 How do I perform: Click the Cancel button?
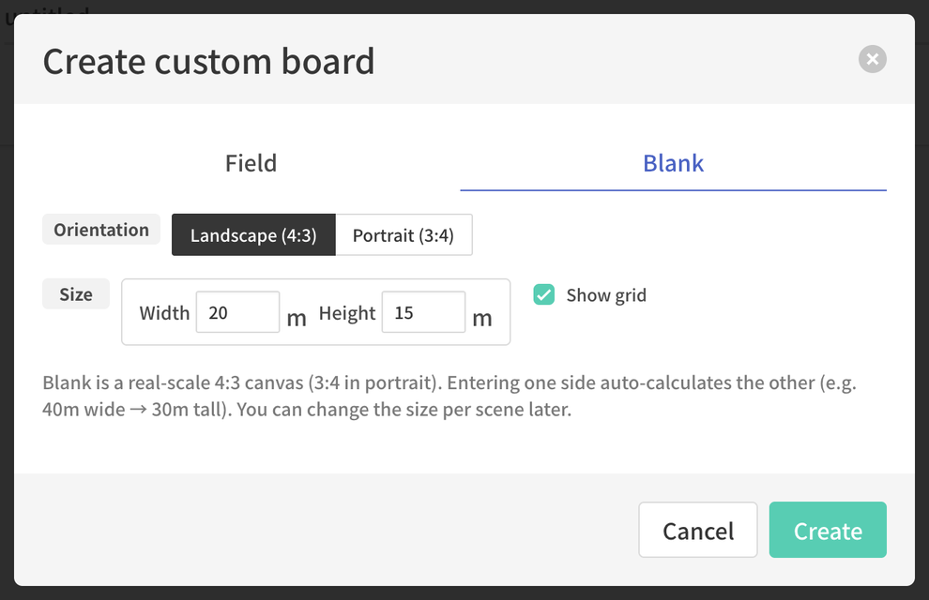(x=698, y=530)
